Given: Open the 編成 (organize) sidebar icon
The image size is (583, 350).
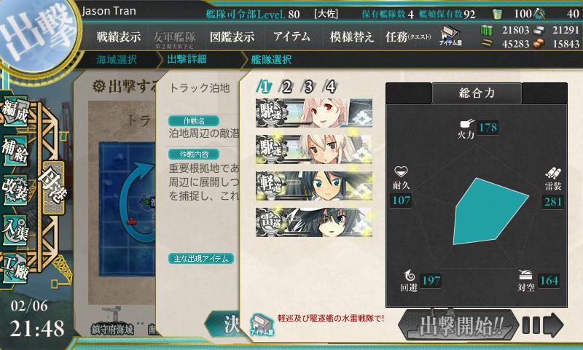Looking at the screenshot, I should coord(15,110).
